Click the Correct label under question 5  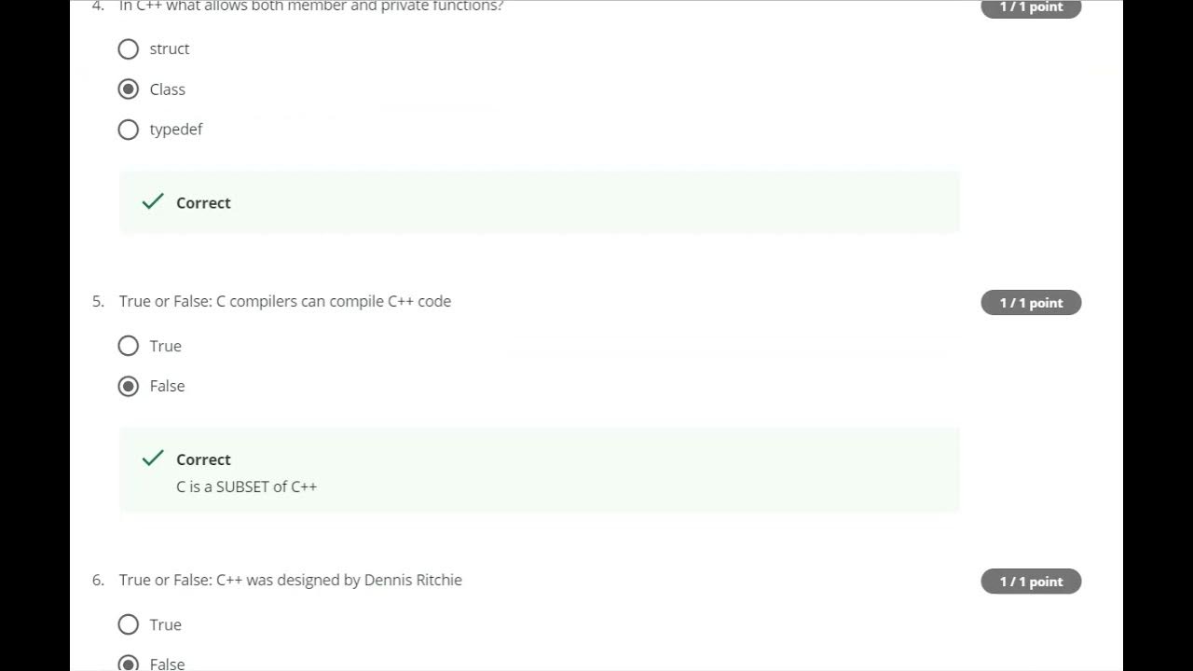(203, 459)
